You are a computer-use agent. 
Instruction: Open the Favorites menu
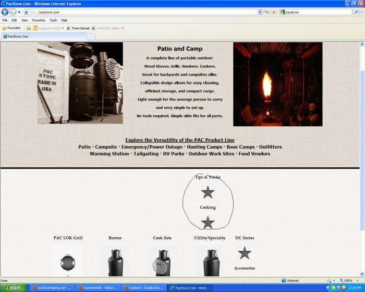39,20
